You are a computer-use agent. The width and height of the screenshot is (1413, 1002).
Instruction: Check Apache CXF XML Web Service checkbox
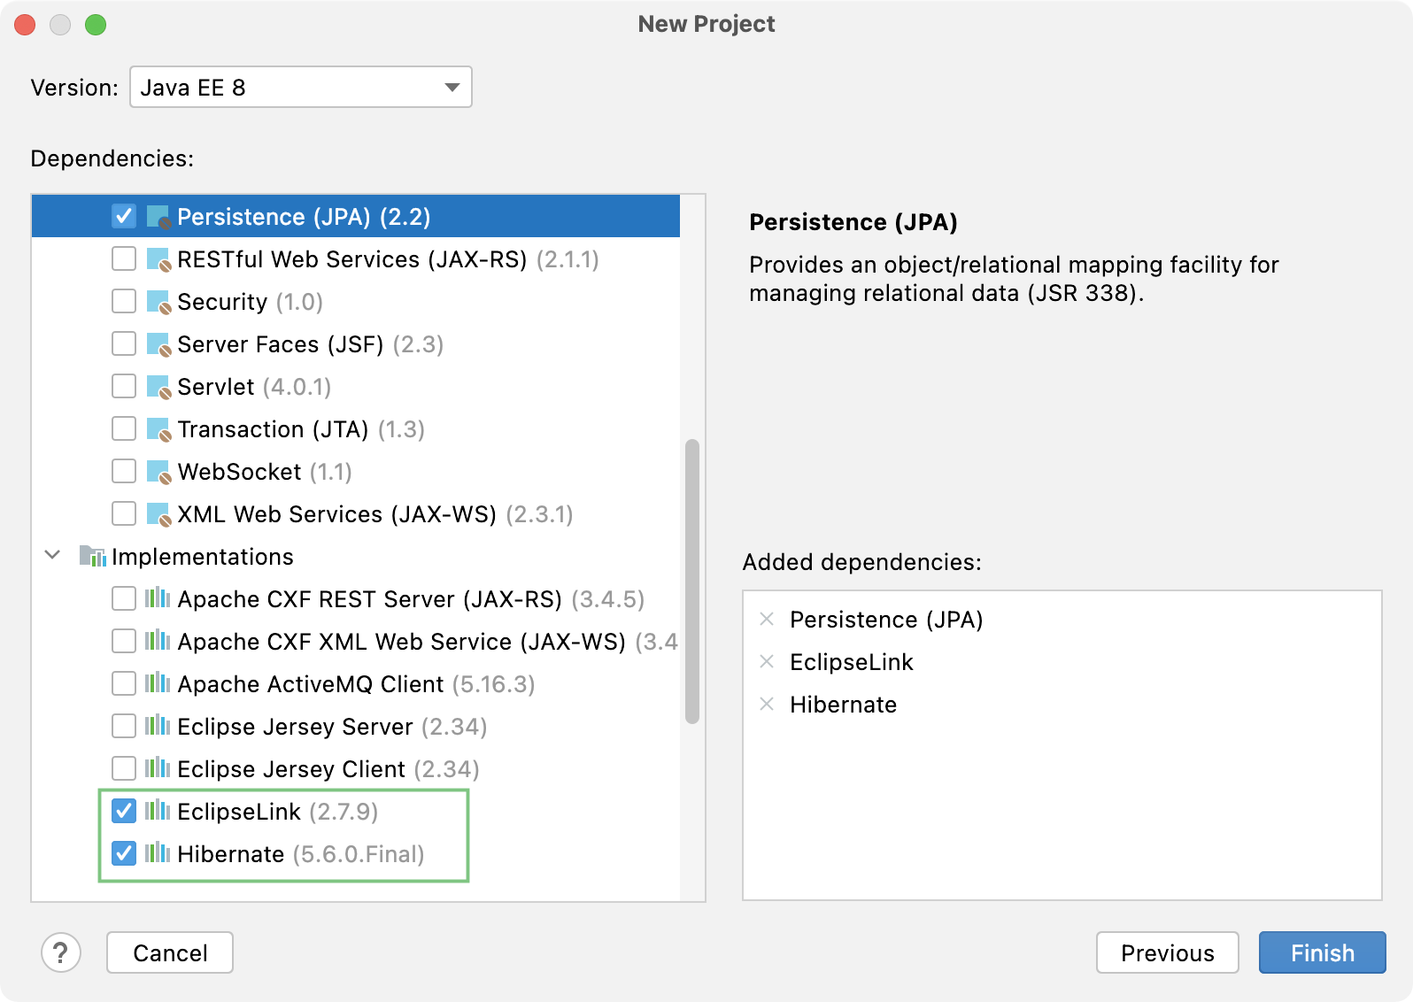(124, 642)
